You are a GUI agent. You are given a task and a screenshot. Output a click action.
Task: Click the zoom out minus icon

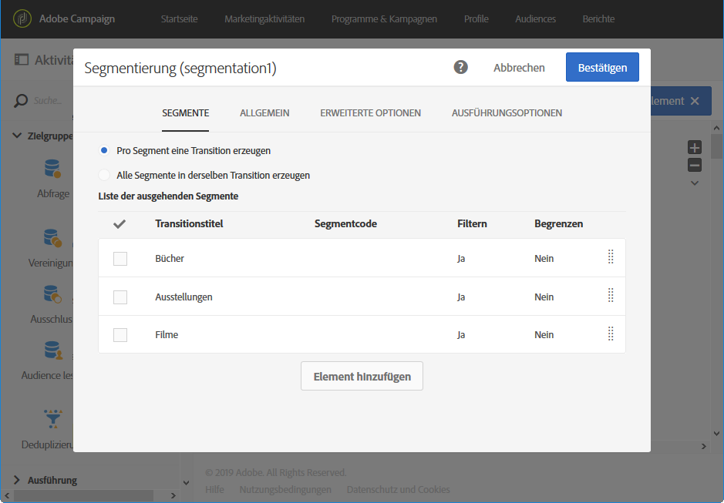(695, 165)
